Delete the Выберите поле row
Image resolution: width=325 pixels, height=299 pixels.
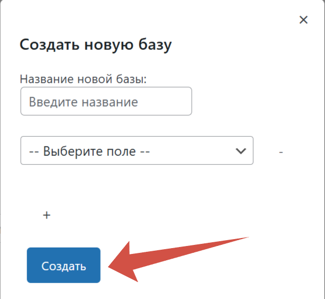pos(281,152)
